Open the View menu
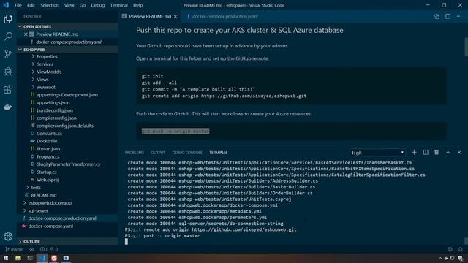This screenshot has height=263, width=468. [x=69, y=5]
